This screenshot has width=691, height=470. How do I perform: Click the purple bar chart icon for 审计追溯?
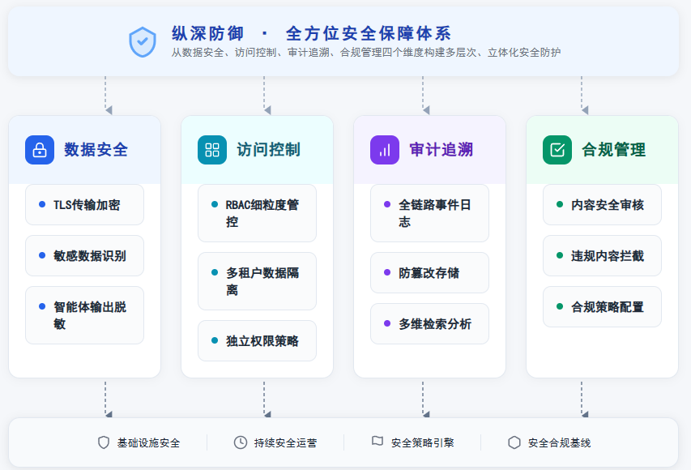pyautogui.click(x=385, y=150)
